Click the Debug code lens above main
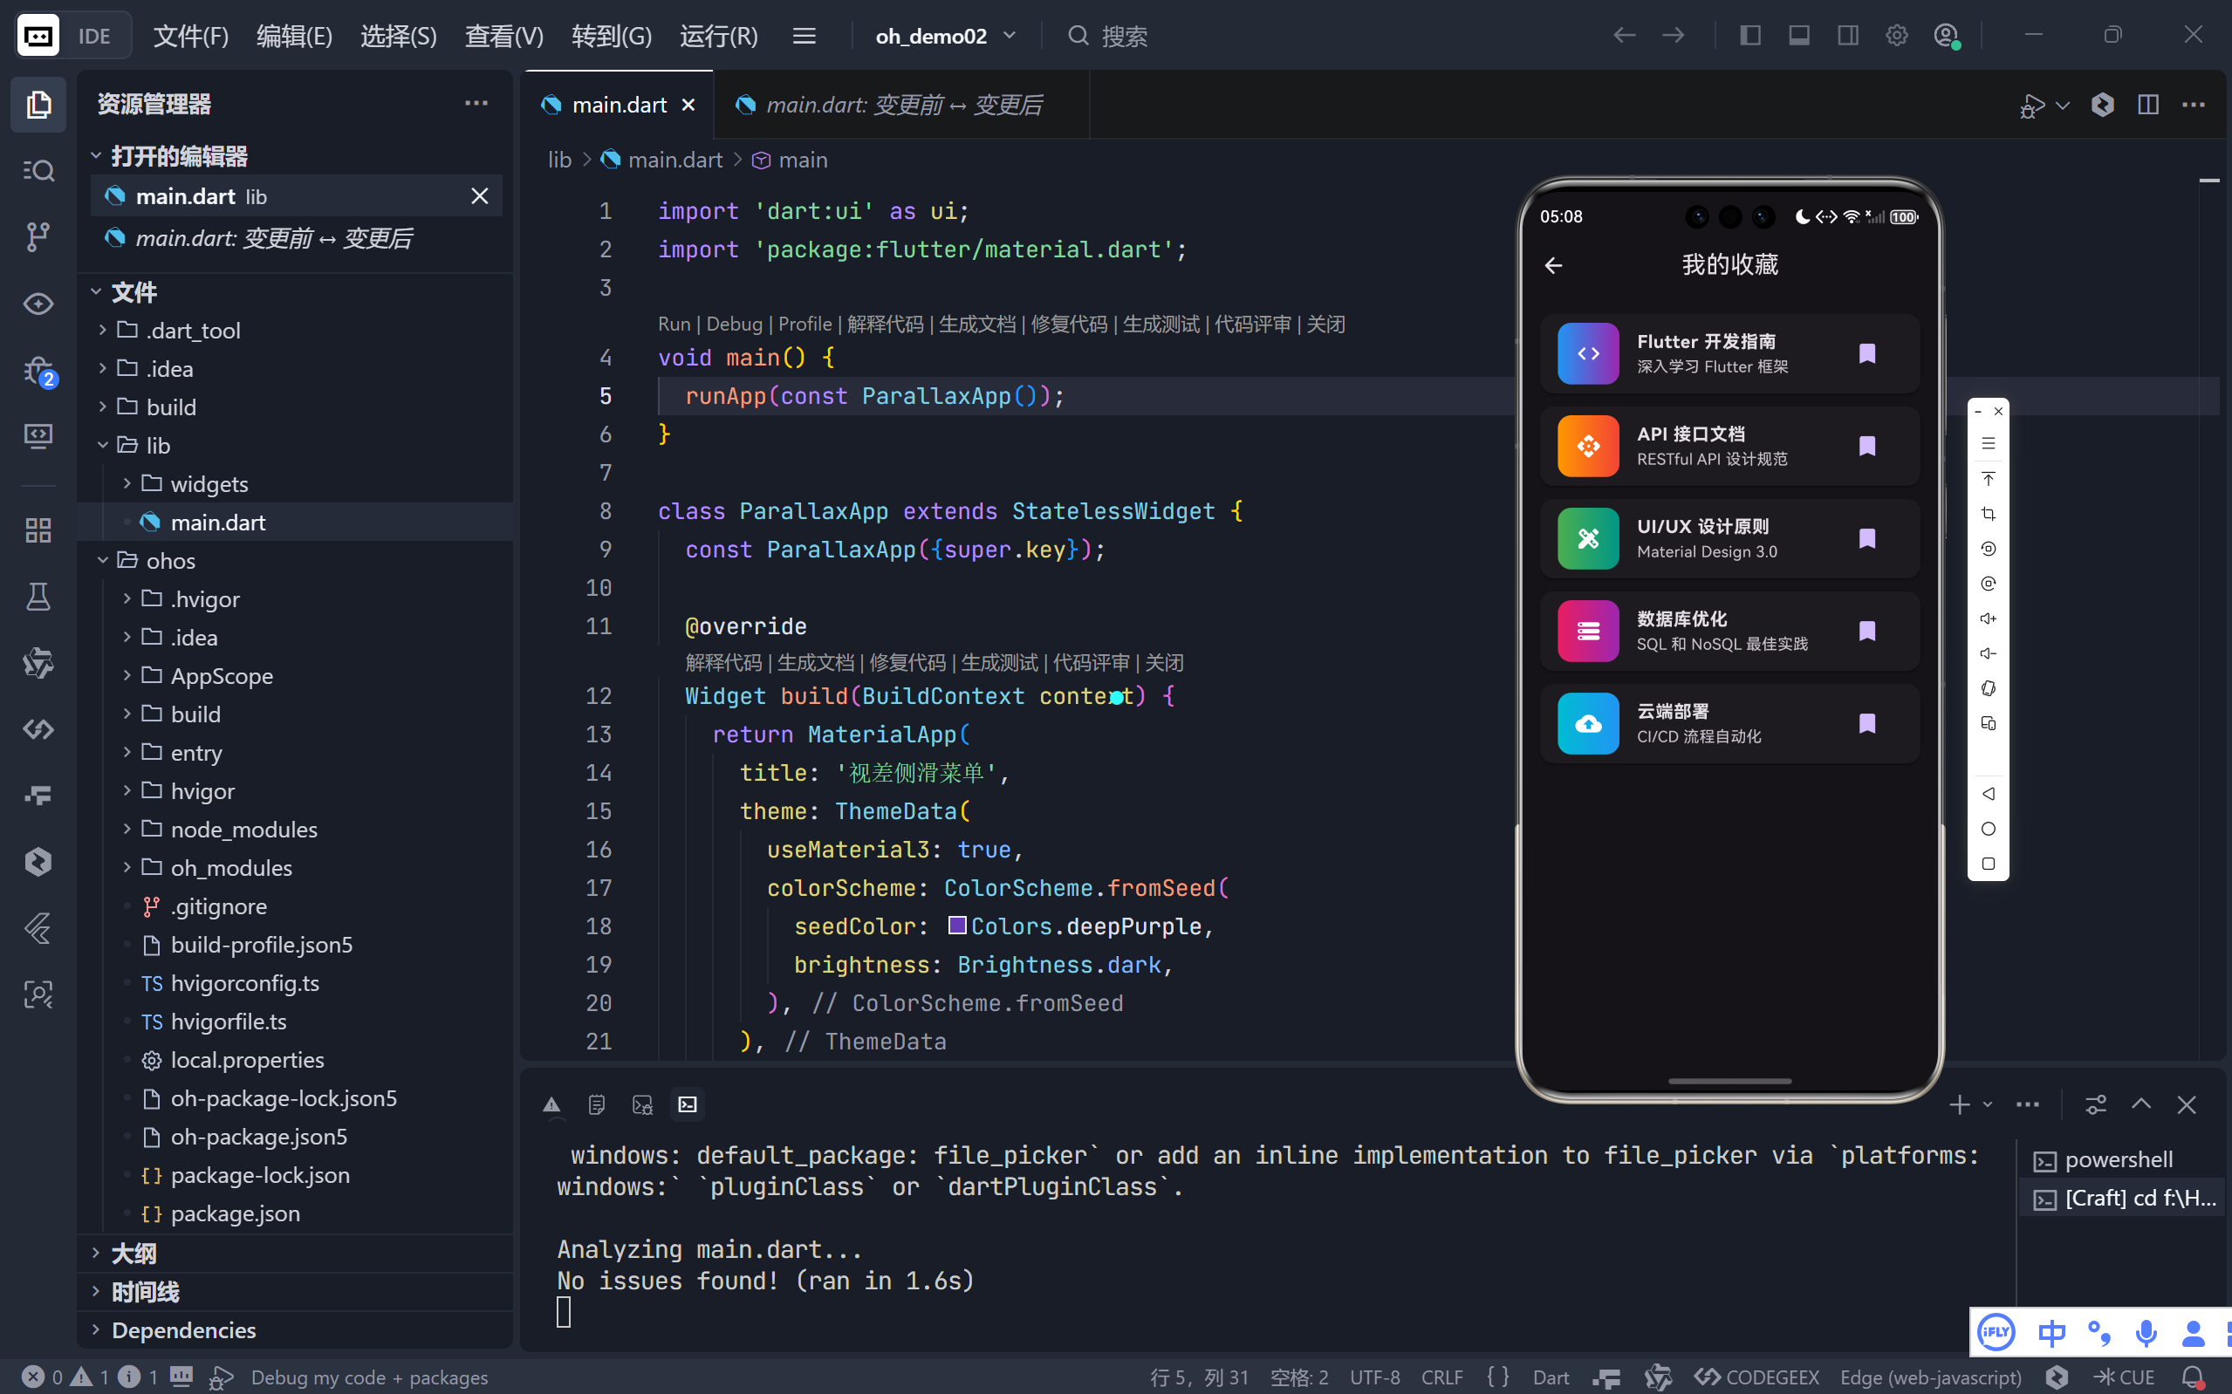This screenshot has height=1394, width=2232. 734,324
